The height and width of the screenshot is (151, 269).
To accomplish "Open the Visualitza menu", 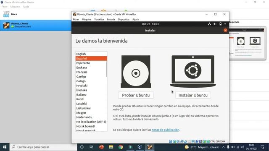I will point(99,19).
